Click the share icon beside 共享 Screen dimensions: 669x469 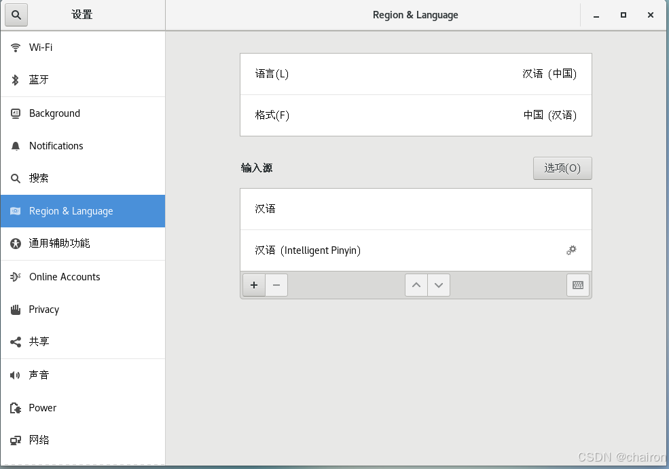(x=16, y=342)
